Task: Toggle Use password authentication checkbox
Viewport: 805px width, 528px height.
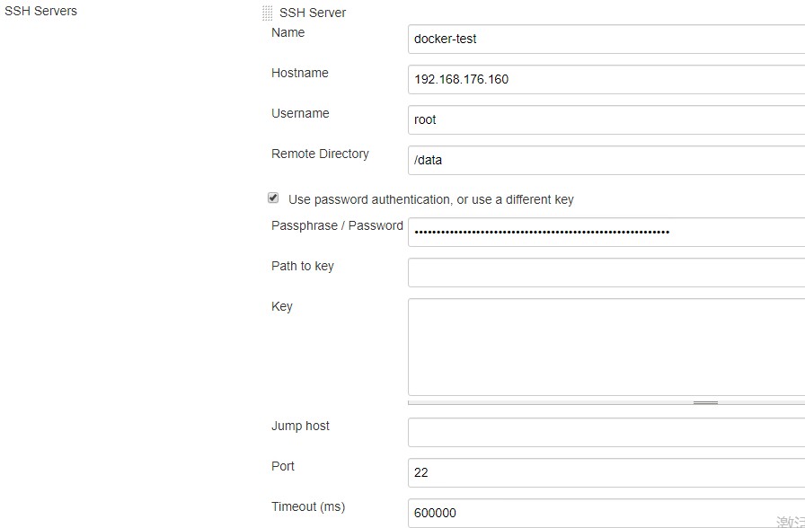Action: point(273,198)
